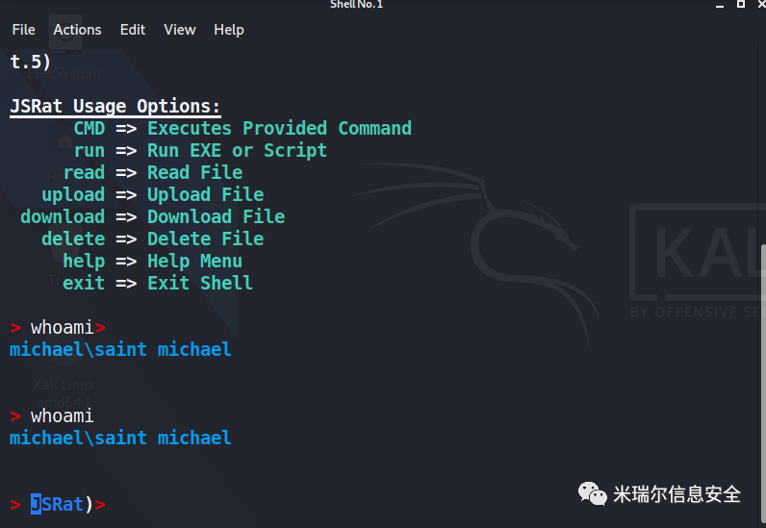Click the 't.5)' text at top
Image resolution: width=766 pixels, height=528 pixels.
coord(30,62)
